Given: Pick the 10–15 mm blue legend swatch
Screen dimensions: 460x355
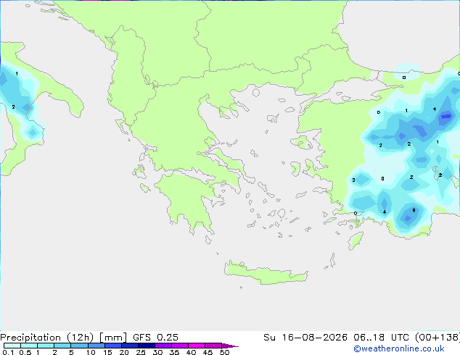Looking at the screenshot, I should (x=96, y=346).
